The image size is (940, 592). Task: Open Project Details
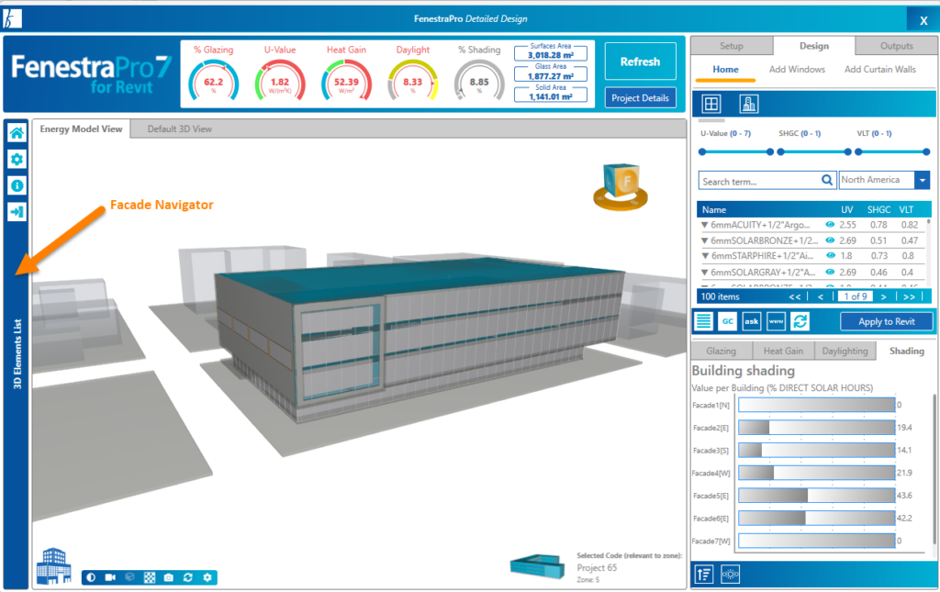(640, 97)
